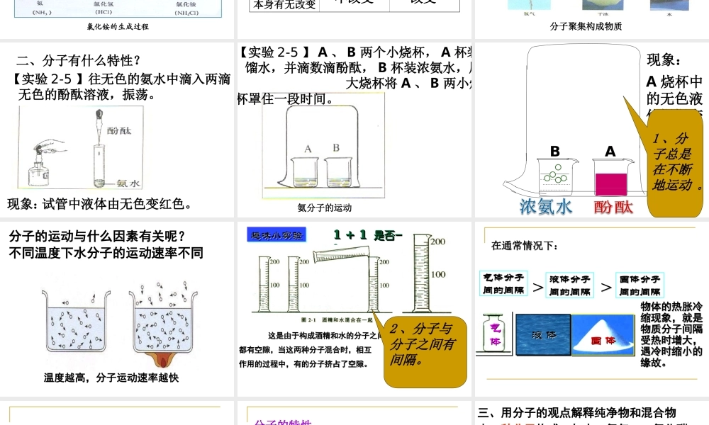The image size is (709, 425).
Task: Click the 气体分子间的间隔 box
Action: coord(503,283)
